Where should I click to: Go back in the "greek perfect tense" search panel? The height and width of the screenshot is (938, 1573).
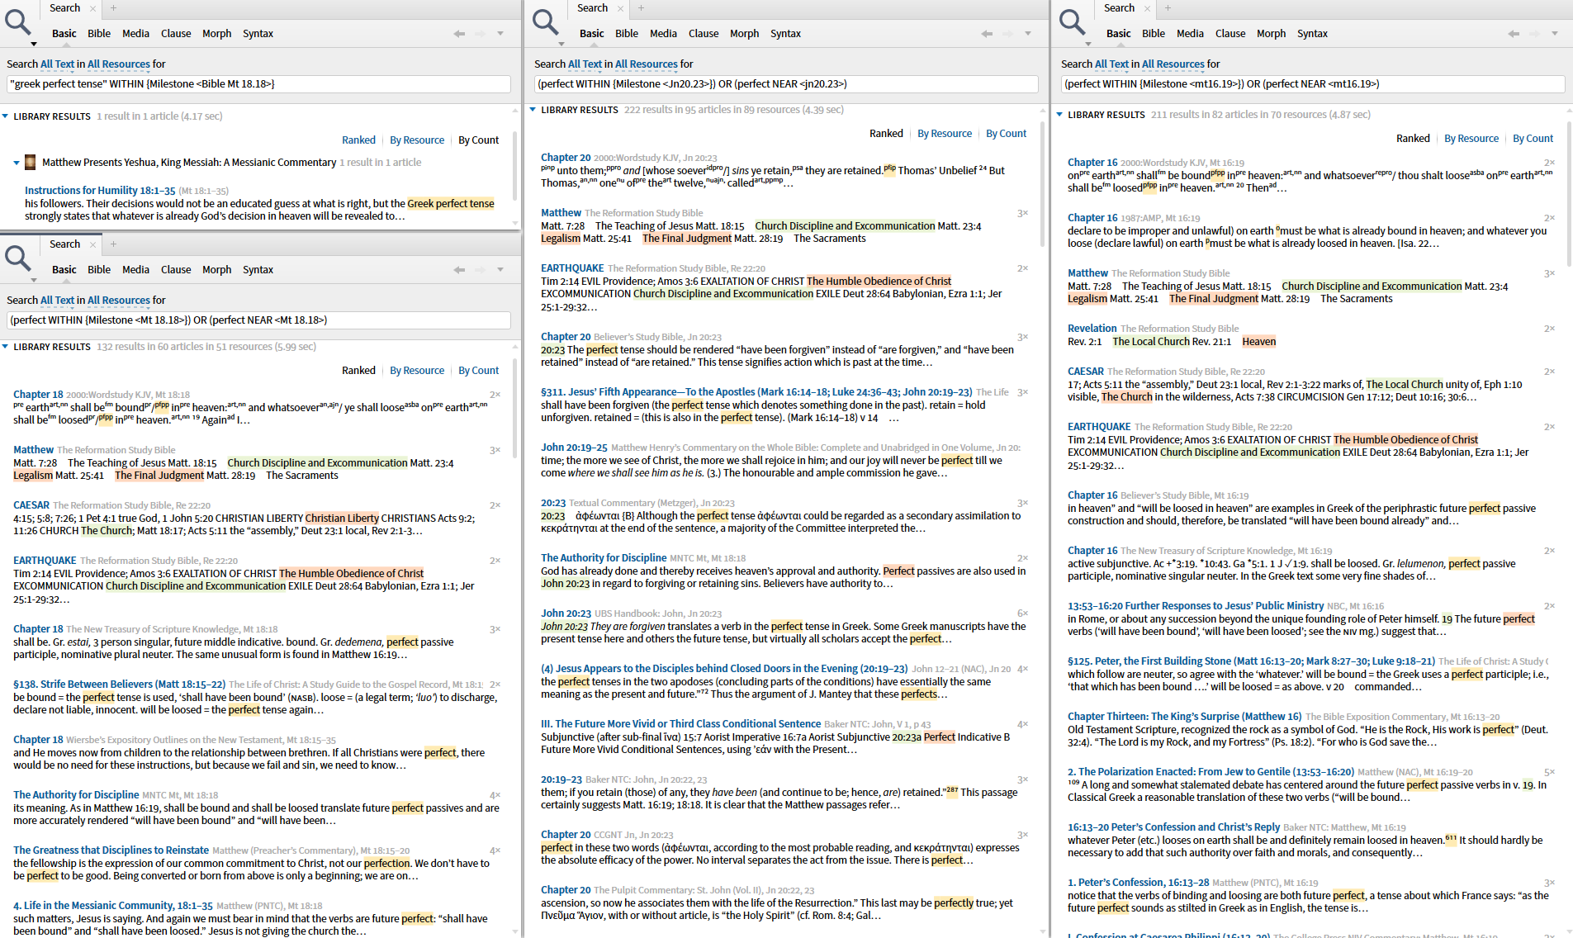click(459, 34)
